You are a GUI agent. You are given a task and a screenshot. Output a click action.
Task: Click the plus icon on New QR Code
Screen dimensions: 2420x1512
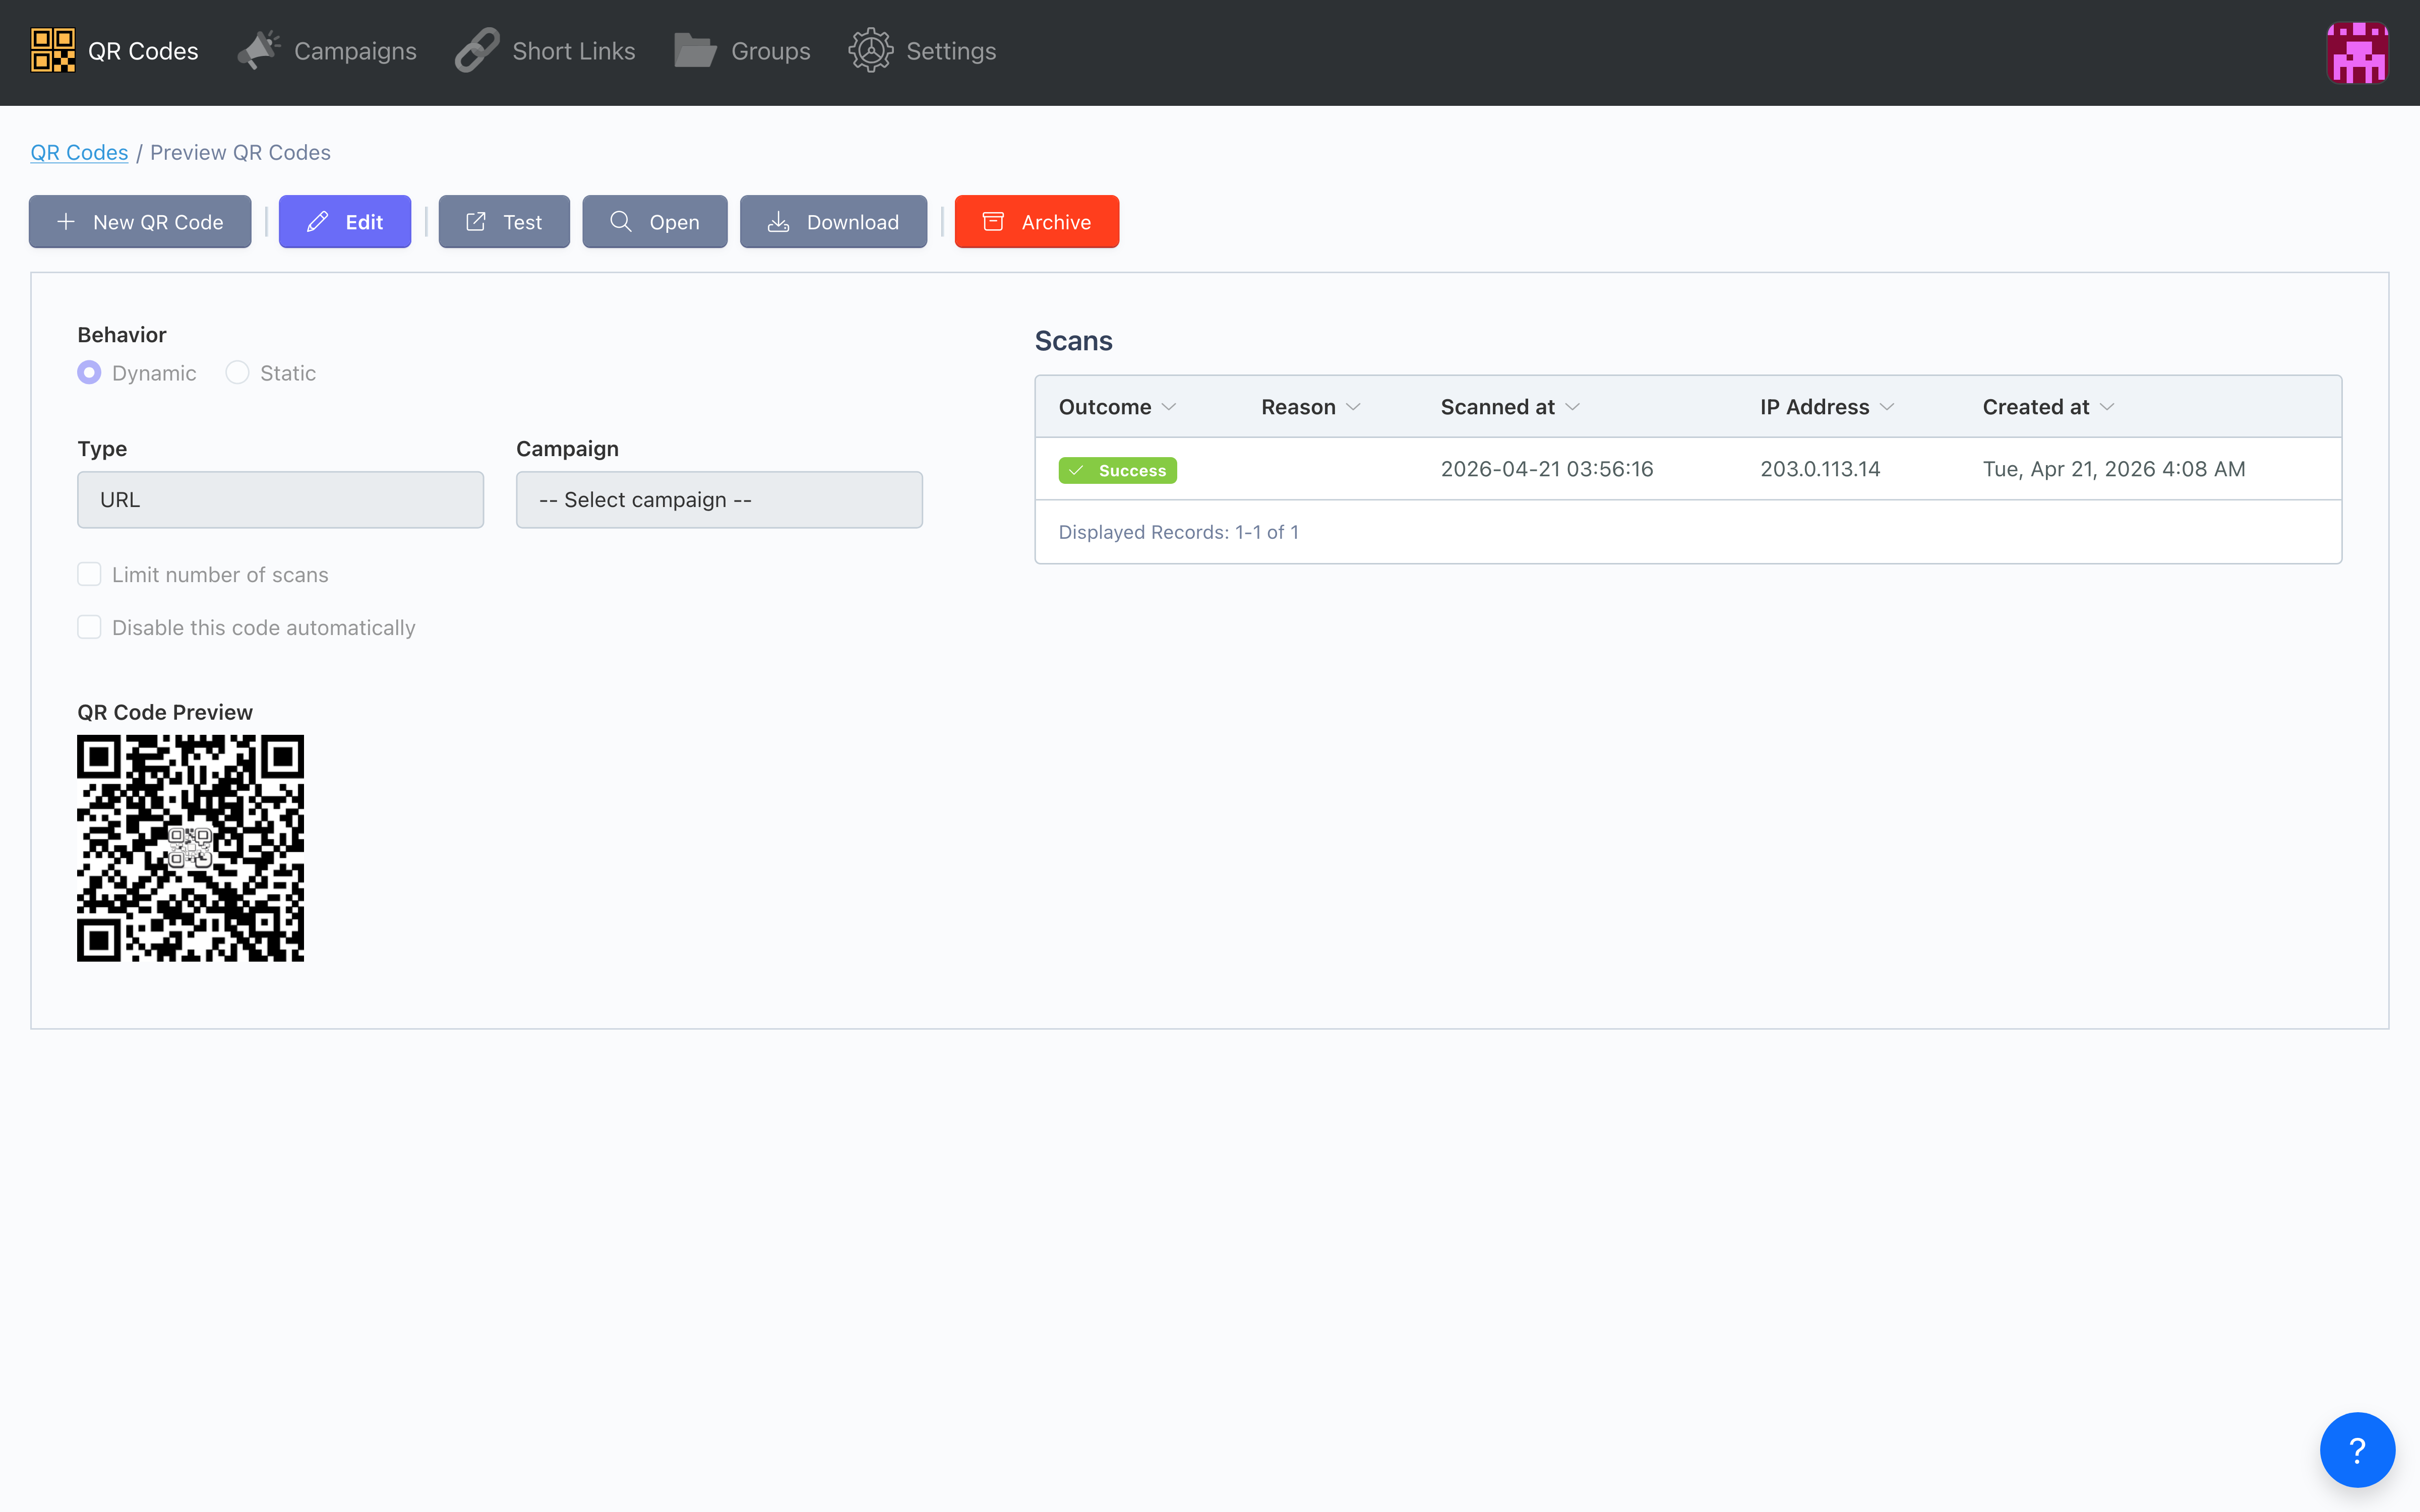[66, 222]
